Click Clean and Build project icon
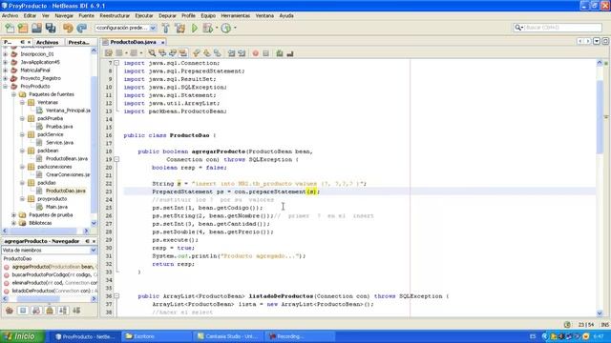 point(180,28)
